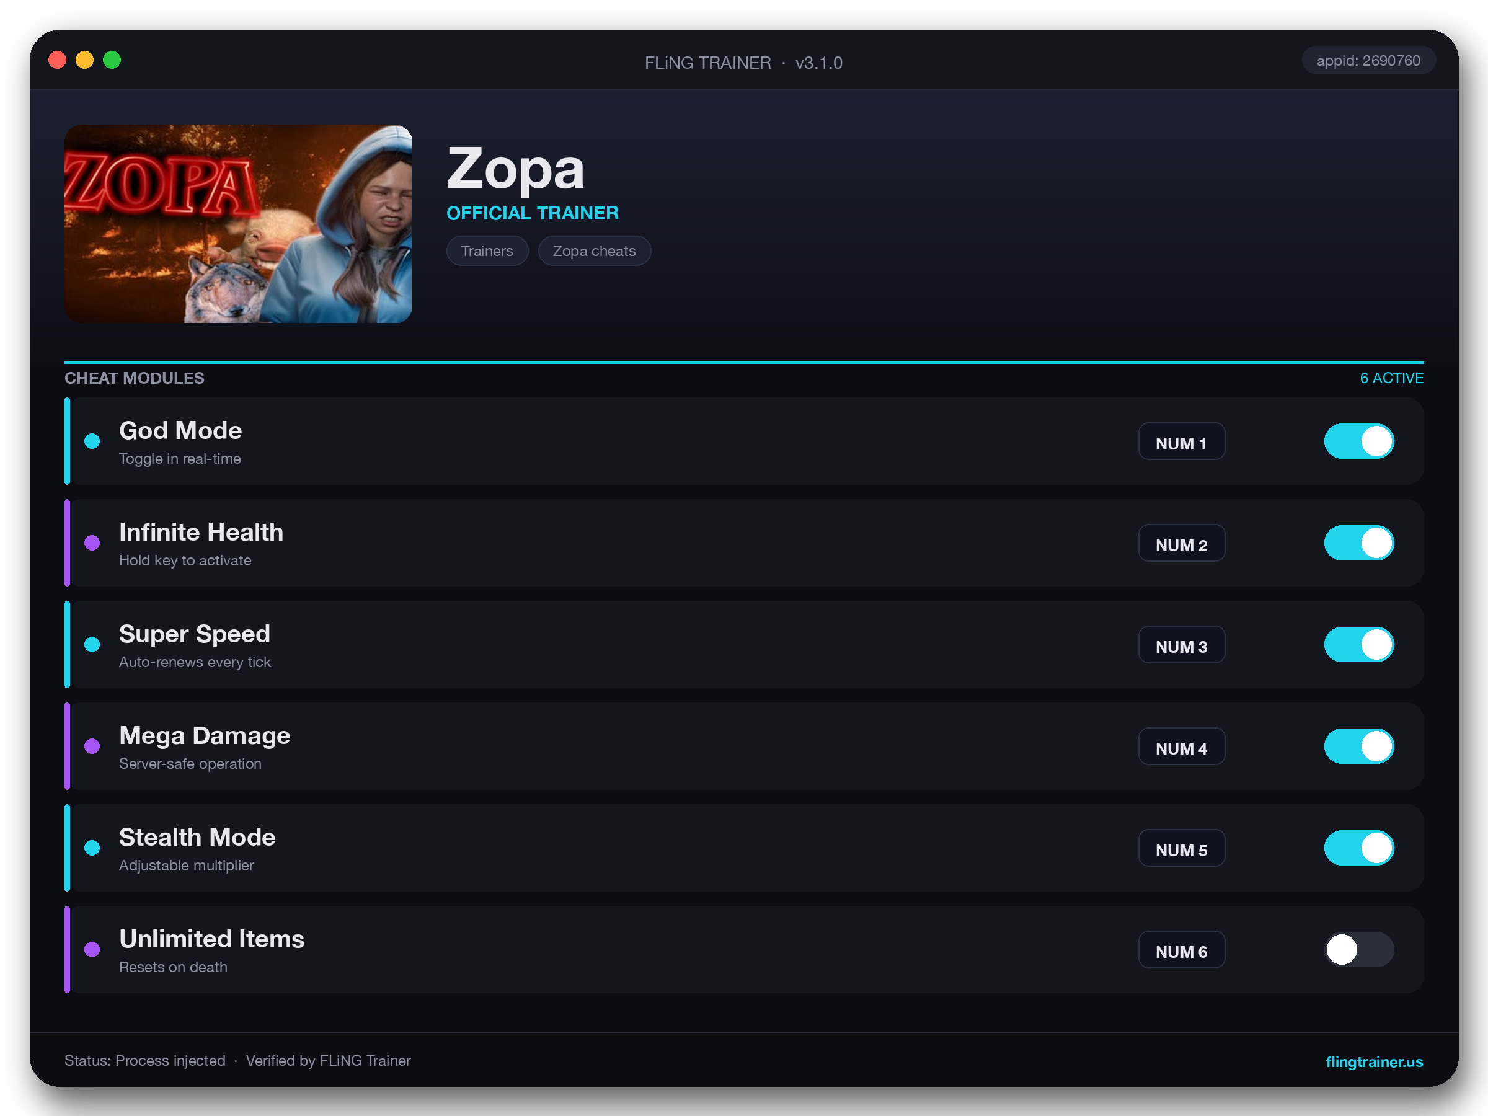This screenshot has width=1488, height=1116.
Task: Click the 'Auto-renews every tick' description
Action: (195, 662)
